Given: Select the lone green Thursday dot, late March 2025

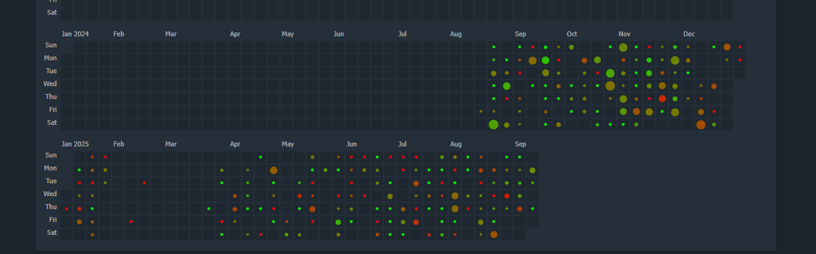Looking at the screenshot, I should (x=208, y=208).
